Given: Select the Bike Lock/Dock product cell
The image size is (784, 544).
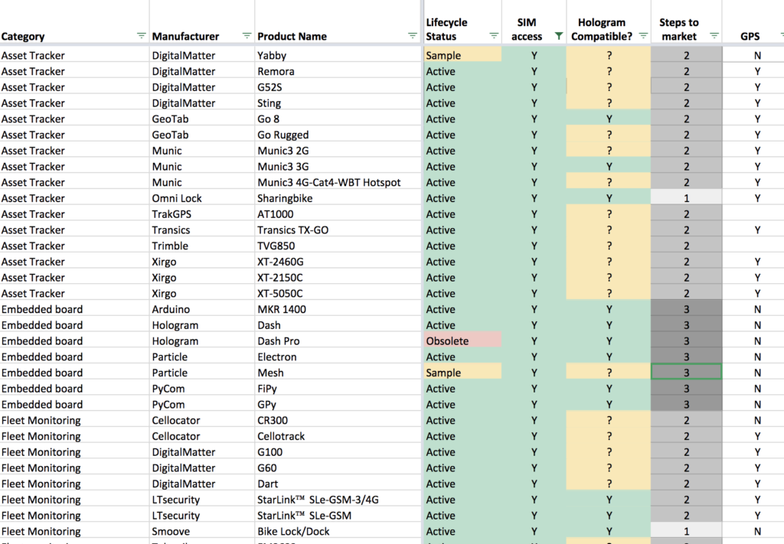Looking at the screenshot, I should tap(338, 531).
